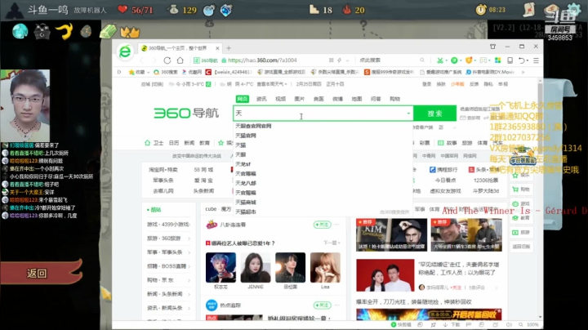Click the banana relic icon
Screen dimensions: 588x330
coord(65,32)
